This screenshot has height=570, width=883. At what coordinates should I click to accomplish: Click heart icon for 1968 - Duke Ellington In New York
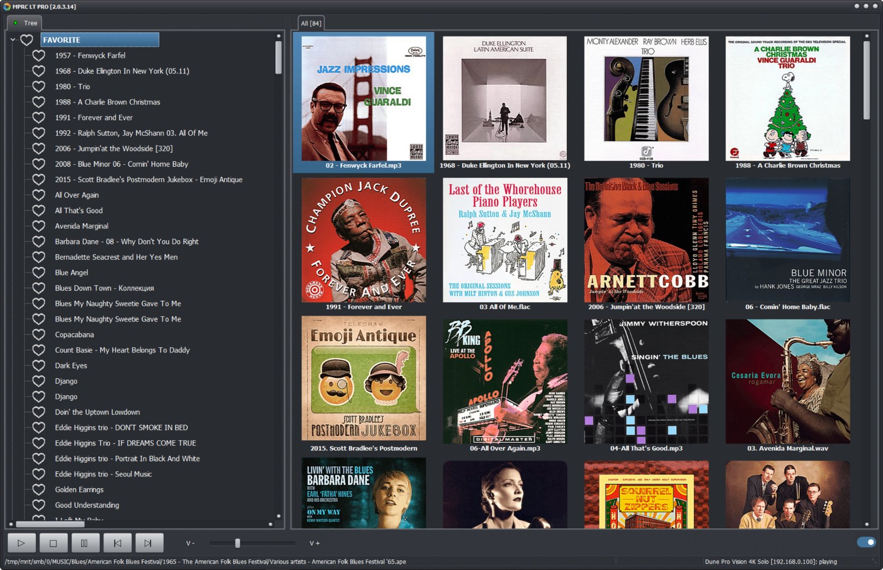pos(39,71)
